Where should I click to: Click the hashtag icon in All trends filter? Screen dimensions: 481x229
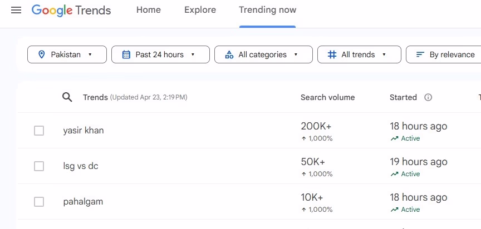(332, 54)
